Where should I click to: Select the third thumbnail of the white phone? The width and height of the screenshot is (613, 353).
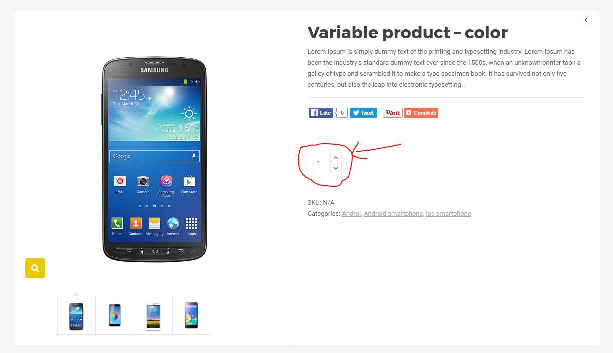point(153,315)
